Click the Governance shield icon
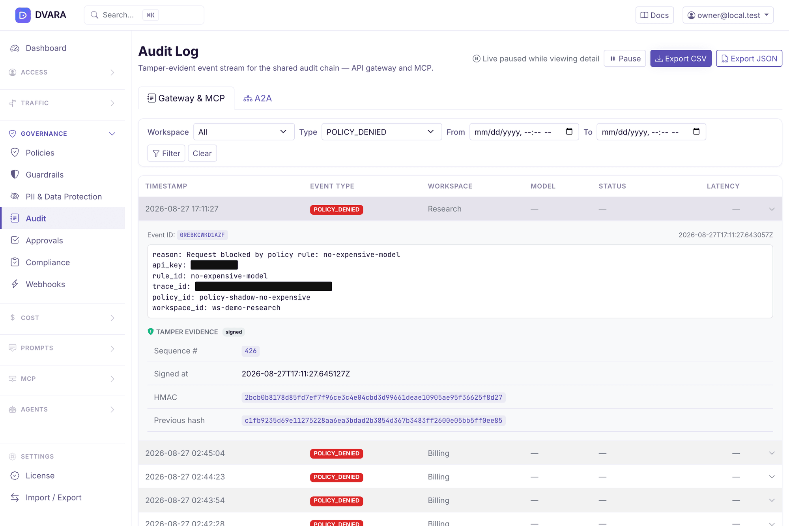The height and width of the screenshot is (526, 789). click(13, 134)
